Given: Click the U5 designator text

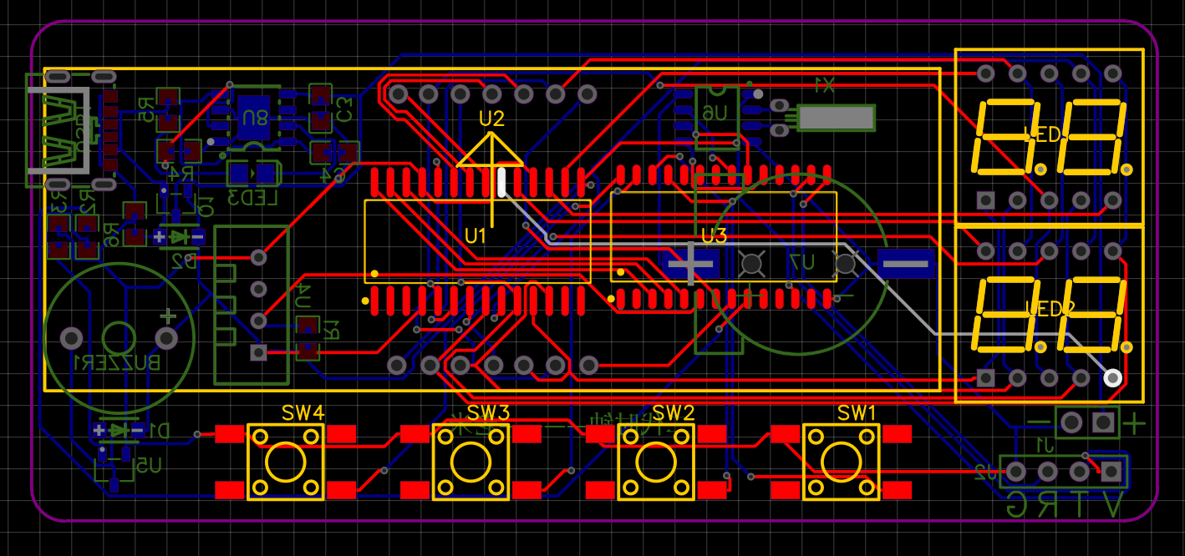Looking at the screenshot, I should point(150,465).
